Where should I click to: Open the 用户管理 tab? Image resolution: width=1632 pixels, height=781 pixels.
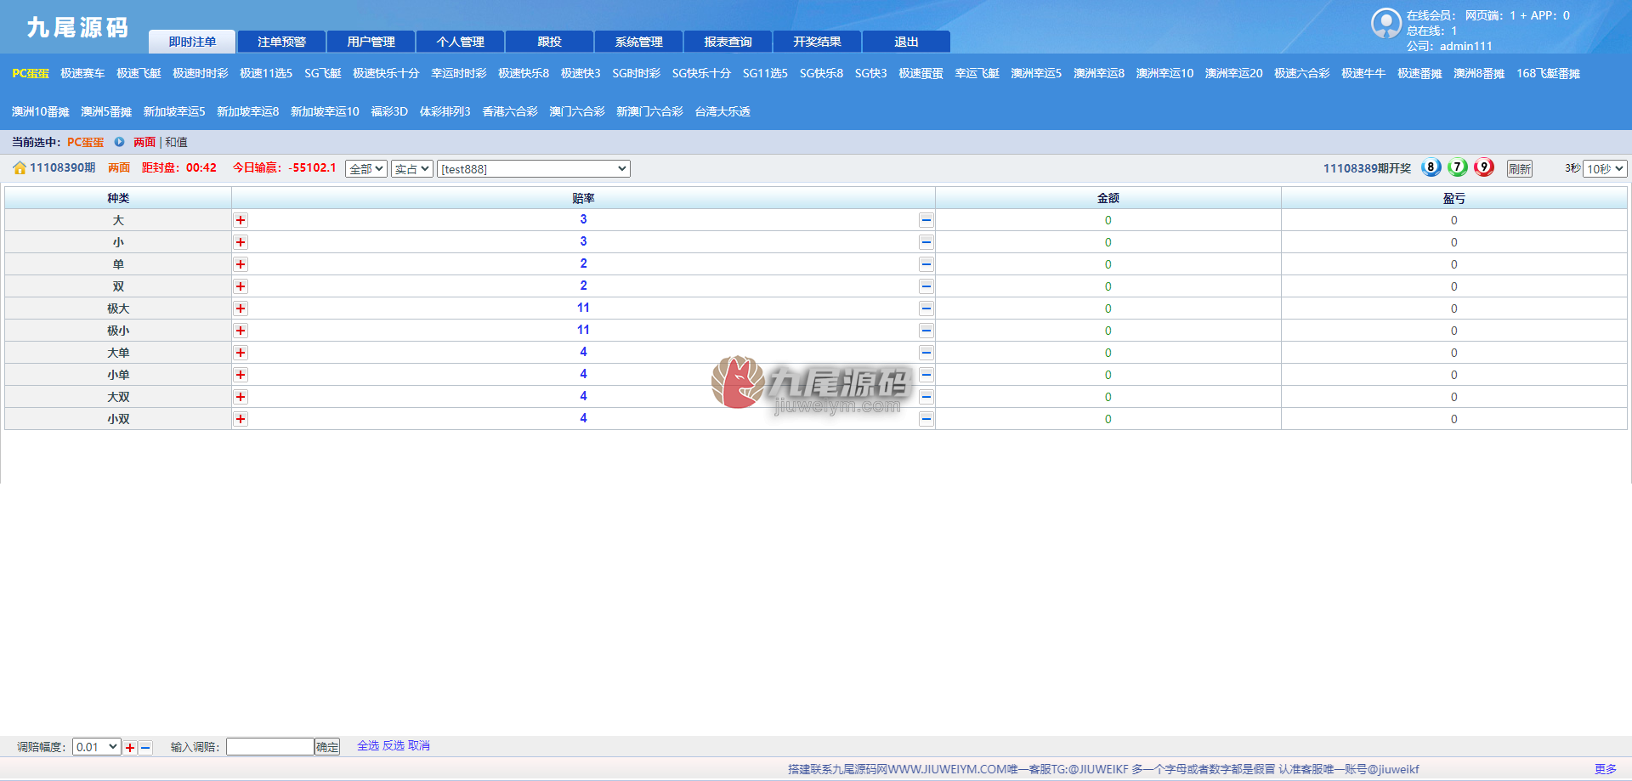point(371,42)
